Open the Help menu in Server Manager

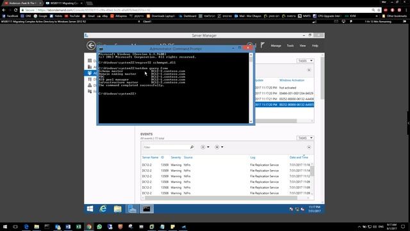point(315,46)
